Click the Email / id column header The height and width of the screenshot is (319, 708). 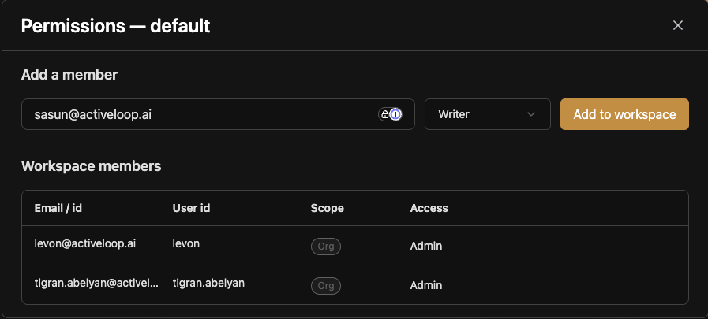[58, 208]
